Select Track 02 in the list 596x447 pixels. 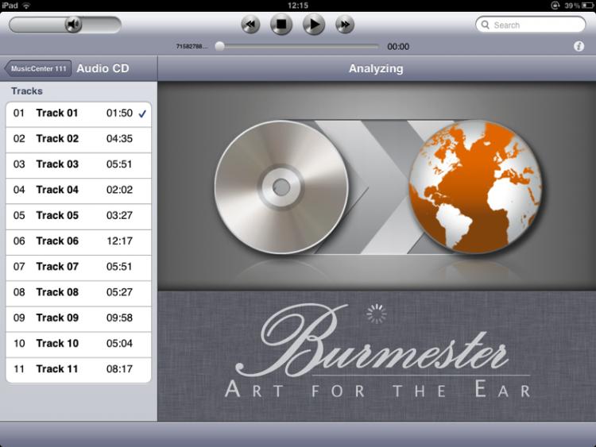[79, 139]
